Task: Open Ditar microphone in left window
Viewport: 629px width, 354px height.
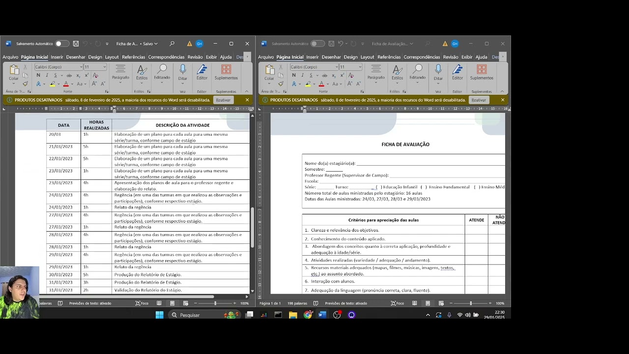Action: 183,72
